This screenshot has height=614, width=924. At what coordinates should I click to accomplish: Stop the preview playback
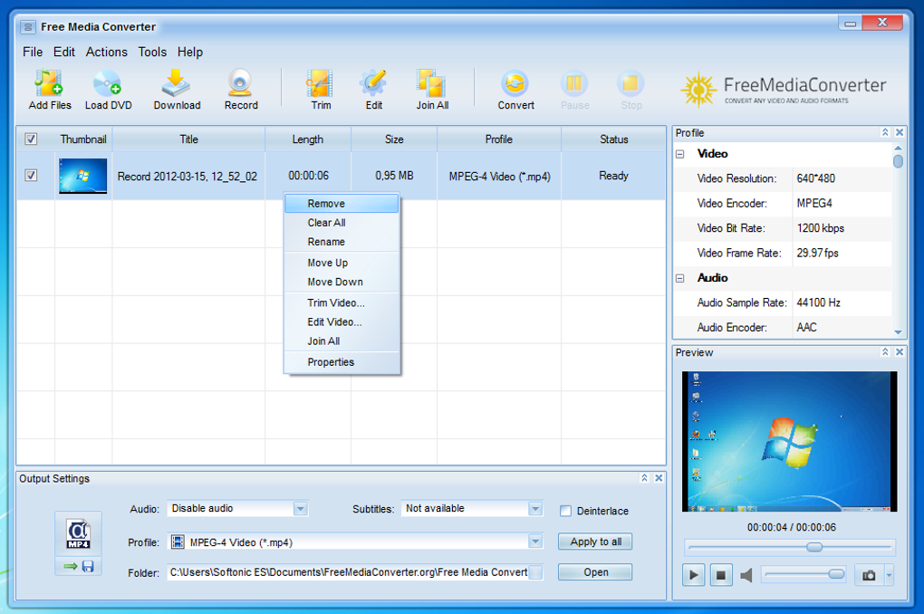721,574
